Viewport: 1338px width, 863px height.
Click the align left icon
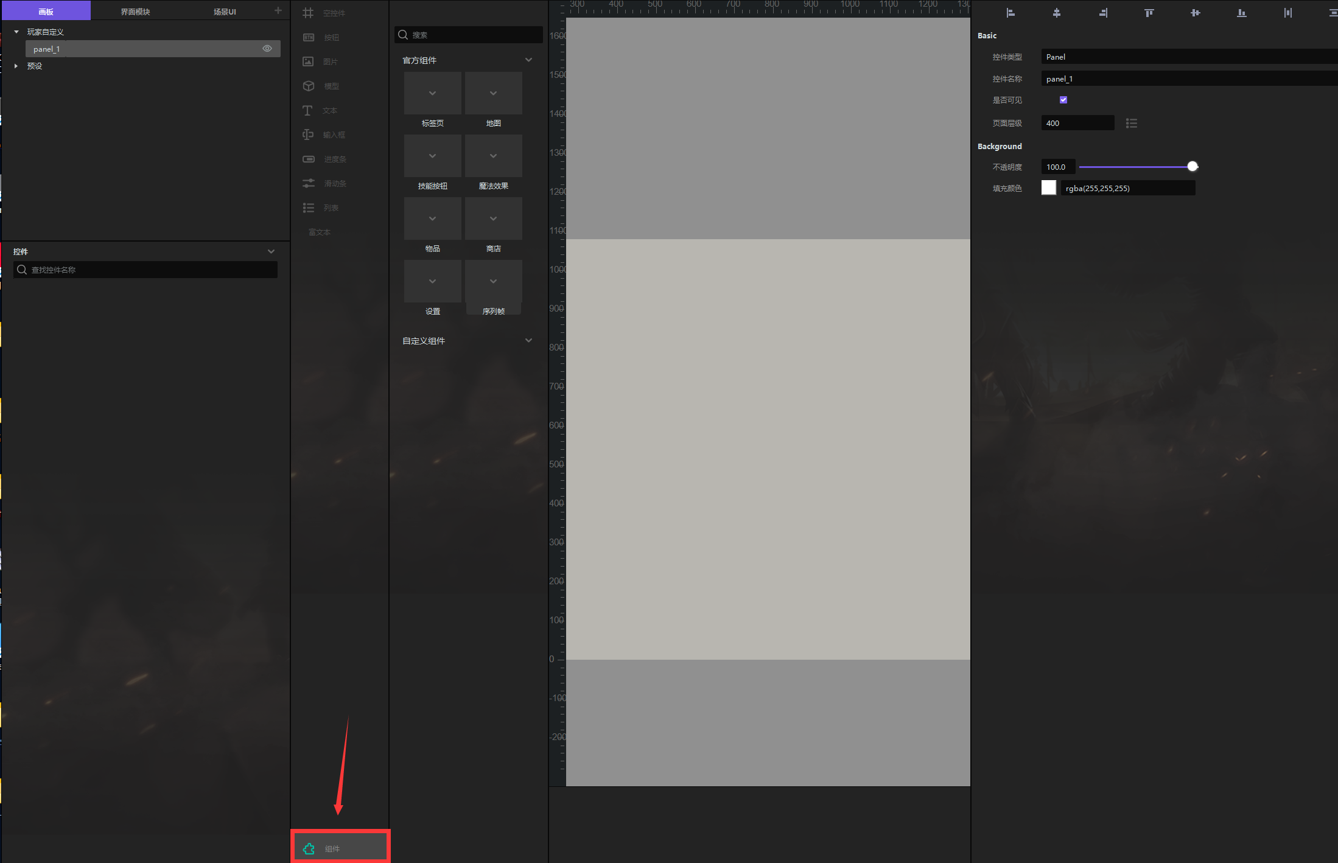pyautogui.click(x=1011, y=13)
